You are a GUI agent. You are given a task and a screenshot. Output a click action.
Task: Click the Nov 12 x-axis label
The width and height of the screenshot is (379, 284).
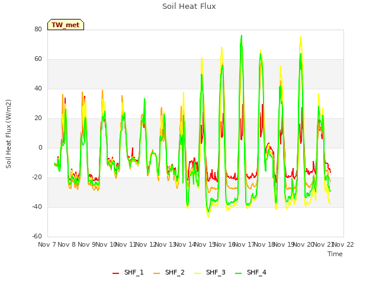click(146, 244)
